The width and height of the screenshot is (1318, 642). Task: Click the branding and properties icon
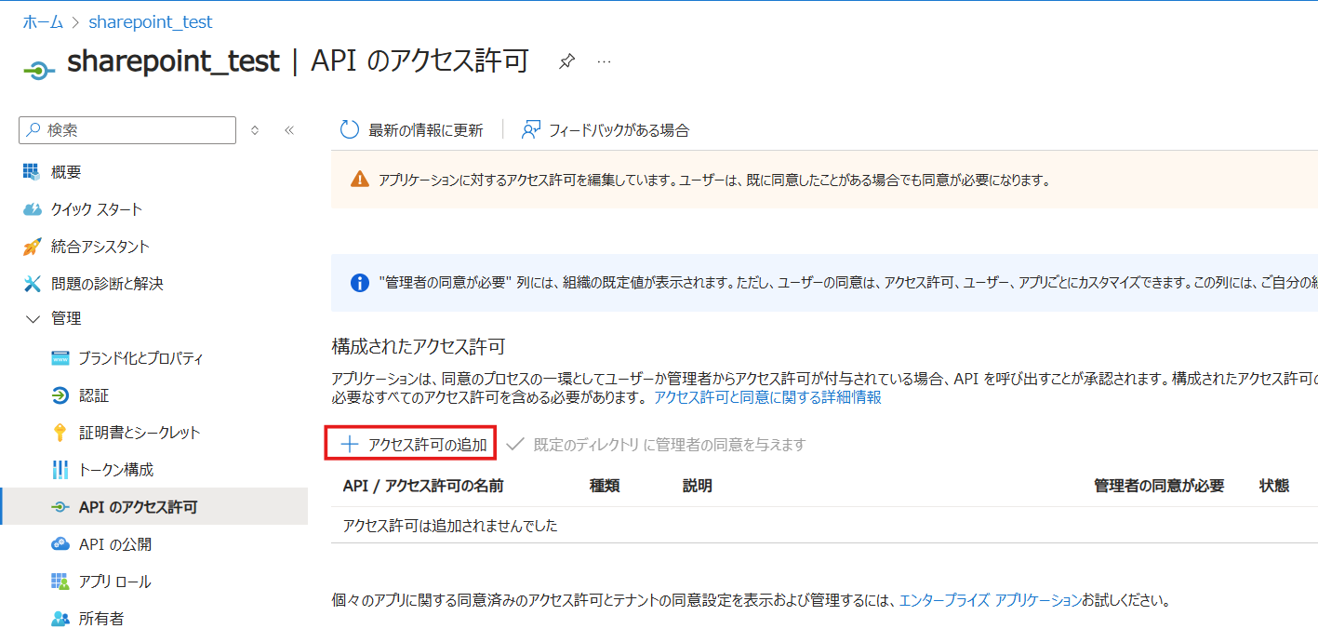[60, 358]
